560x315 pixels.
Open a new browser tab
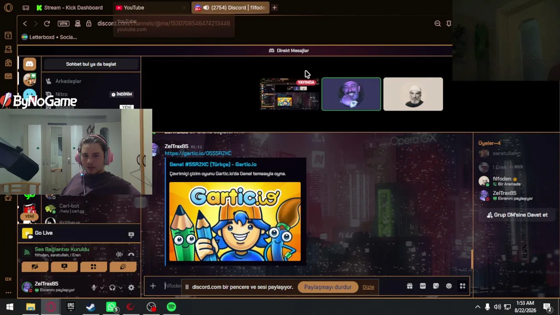(x=274, y=7)
